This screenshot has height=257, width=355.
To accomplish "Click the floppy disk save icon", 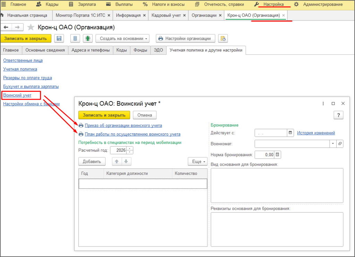I will click(x=59, y=38).
